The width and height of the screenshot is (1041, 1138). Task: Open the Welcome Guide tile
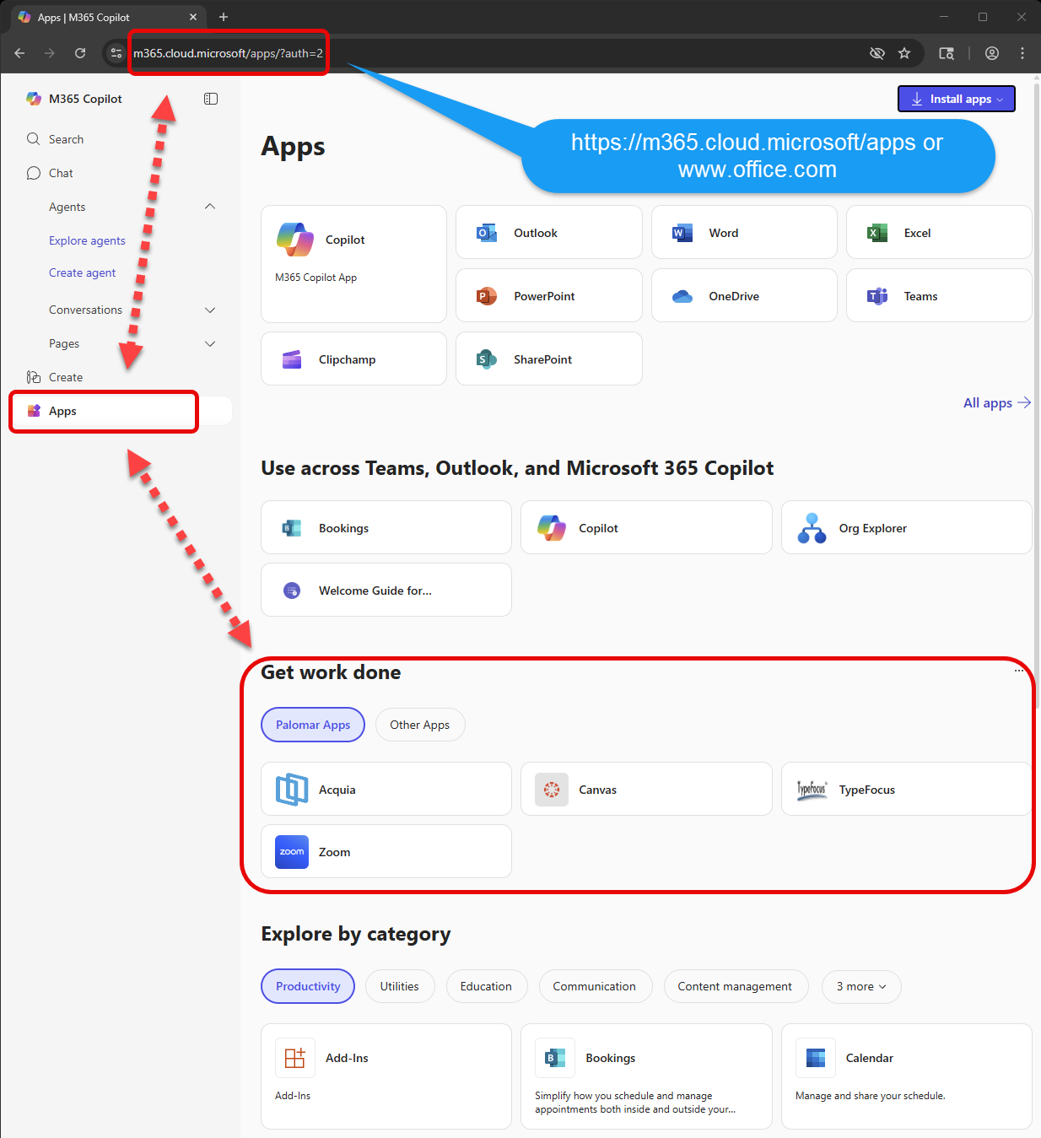tap(386, 591)
